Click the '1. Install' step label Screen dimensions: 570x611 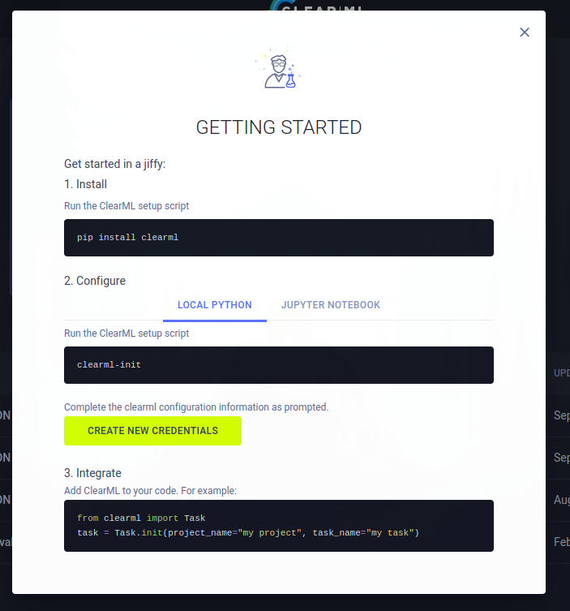tap(86, 184)
